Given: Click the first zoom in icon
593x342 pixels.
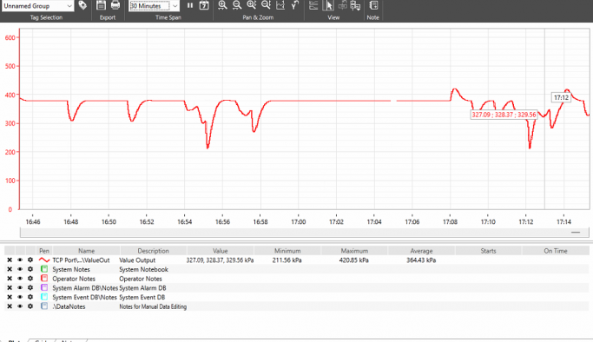Looking at the screenshot, I should [222, 5].
